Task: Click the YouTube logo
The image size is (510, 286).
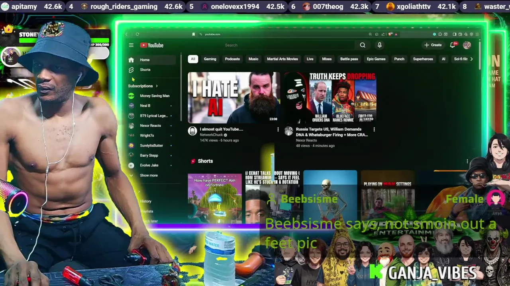Action: tap(152, 45)
